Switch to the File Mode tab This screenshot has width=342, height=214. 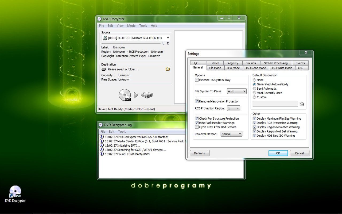pyautogui.click(x=215, y=68)
